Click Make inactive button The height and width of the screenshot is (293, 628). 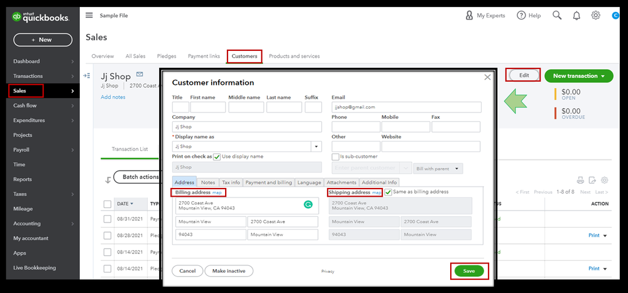tap(229, 271)
